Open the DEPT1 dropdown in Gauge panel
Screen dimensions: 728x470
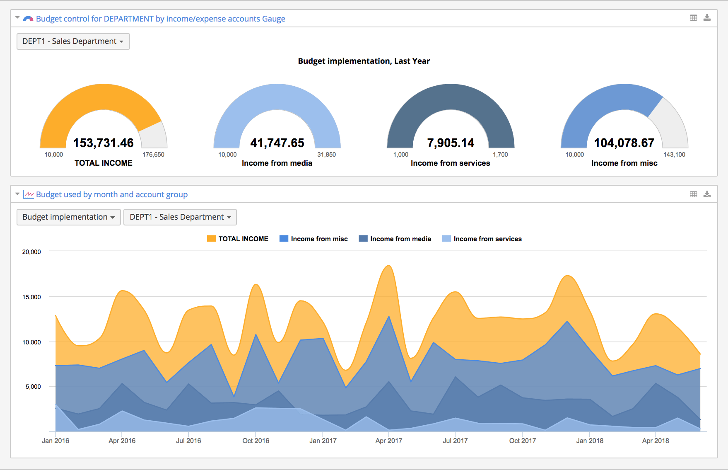[x=73, y=41]
